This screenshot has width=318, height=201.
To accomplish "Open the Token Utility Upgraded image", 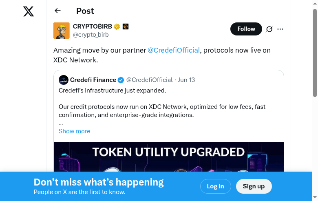I will tap(168, 157).
